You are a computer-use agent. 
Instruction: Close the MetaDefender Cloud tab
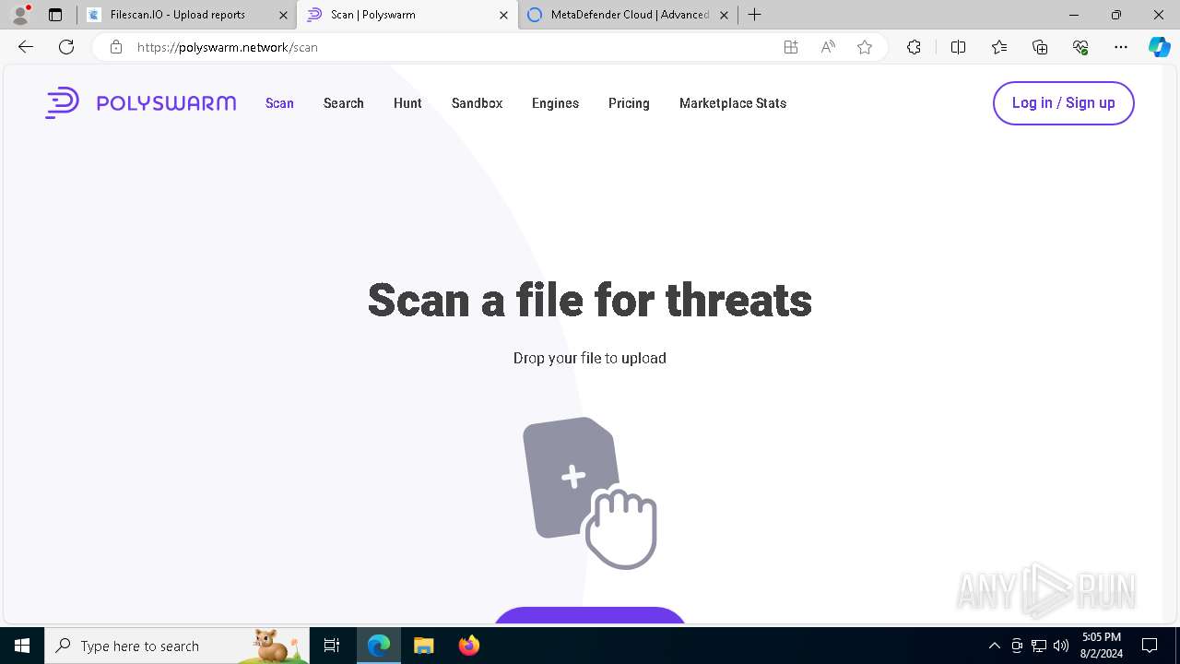724,15
